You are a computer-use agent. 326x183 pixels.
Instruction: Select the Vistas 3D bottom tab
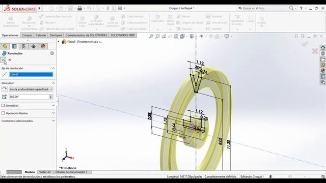click(x=45, y=172)
